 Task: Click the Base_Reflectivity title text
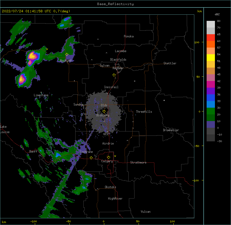115,4
